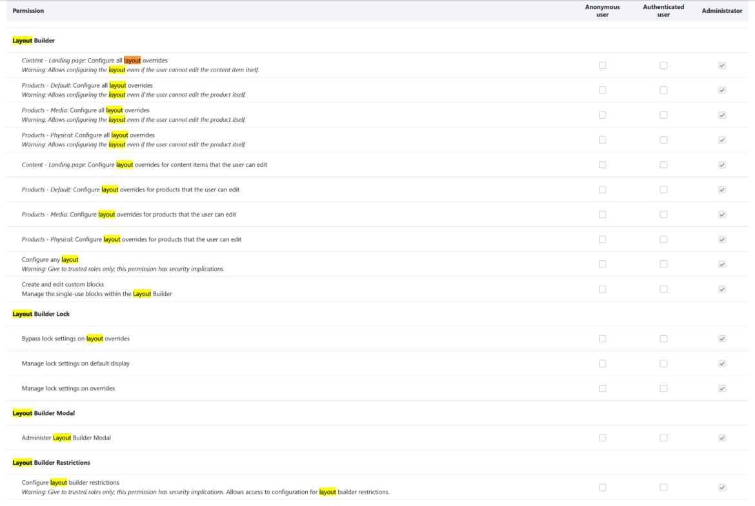Disable Administrator for Products Default editable products overrides

[722, 190]
